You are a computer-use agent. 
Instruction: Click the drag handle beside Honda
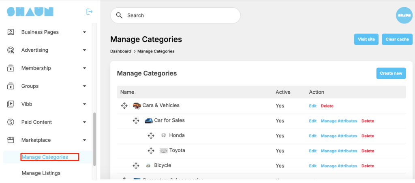click(151, 136)
